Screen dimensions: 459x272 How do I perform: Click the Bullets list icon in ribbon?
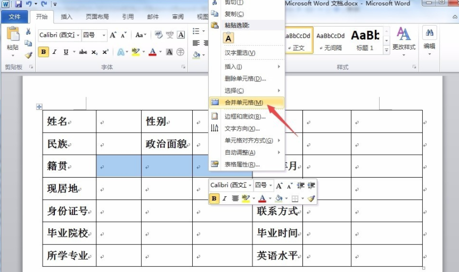click(196, 31)
